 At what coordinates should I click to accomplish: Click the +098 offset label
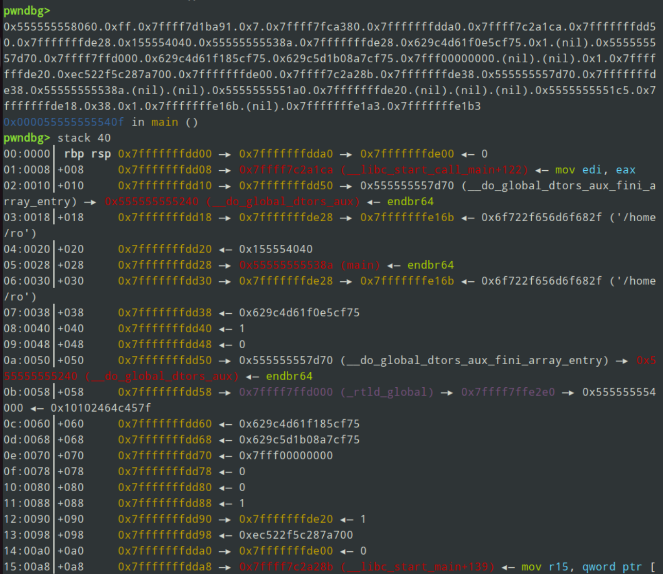71,535
